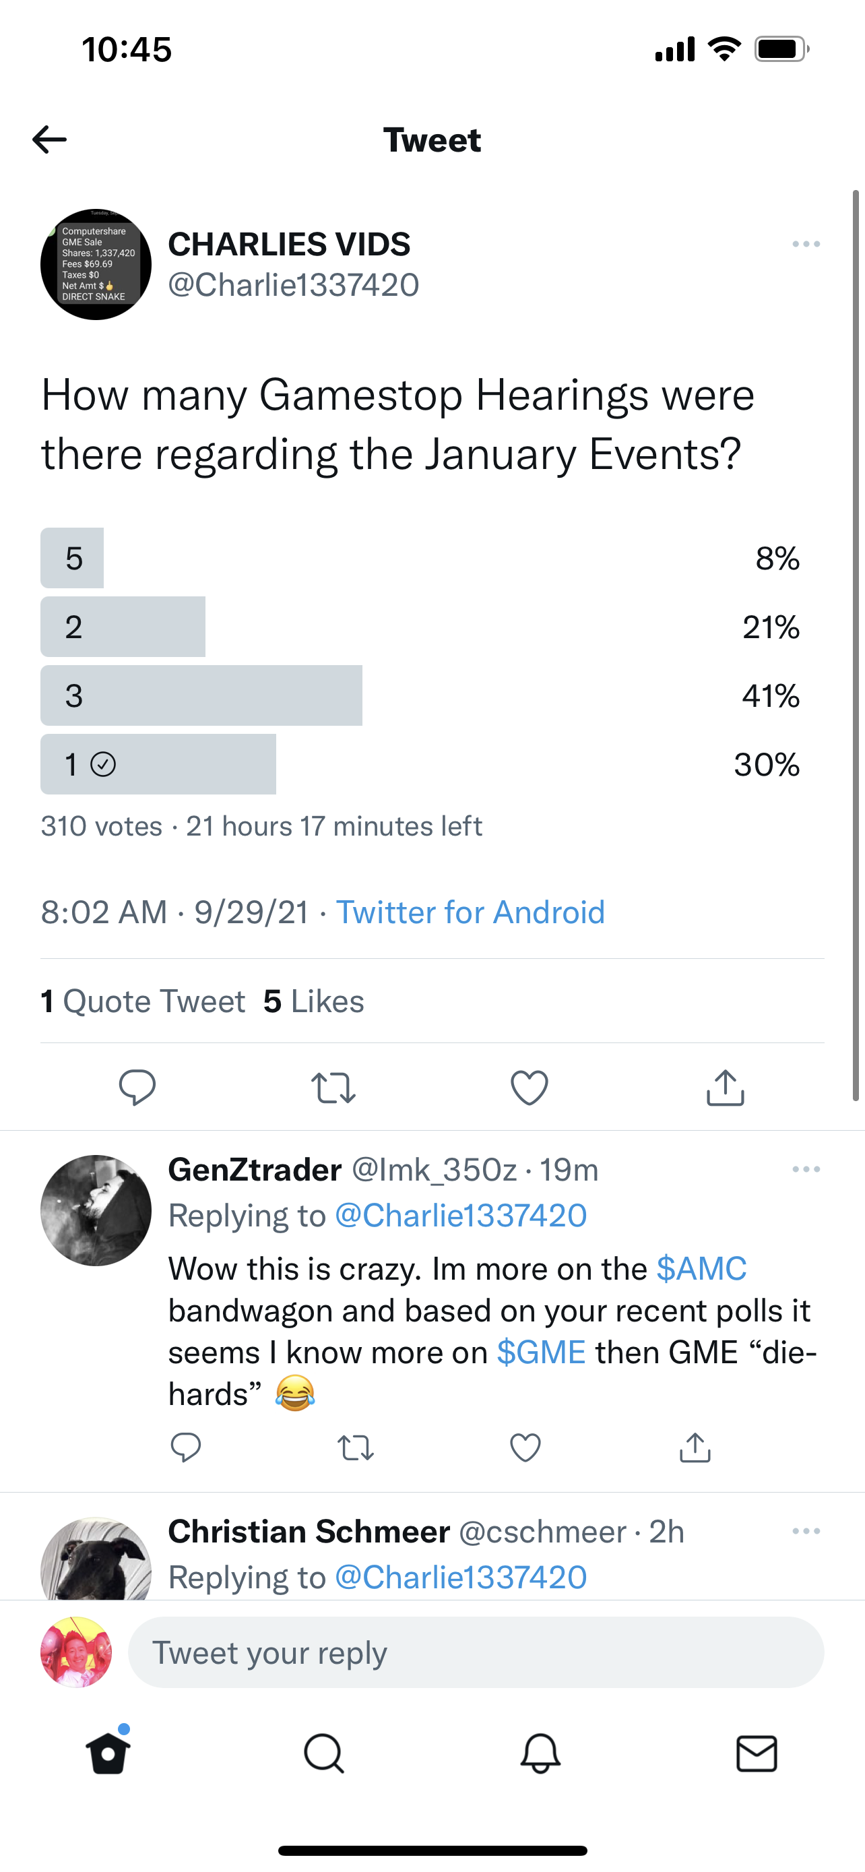
Task: Go to the Home tab
Action: tap(108, 1753)
